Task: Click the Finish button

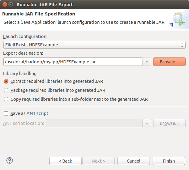Action: click(x=169, y=161)
